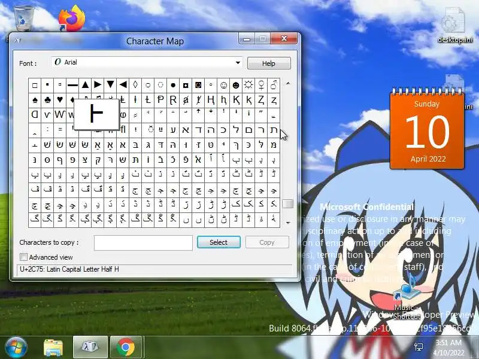Pick the inverse bullet square character
This screenshot has width=479, height=359.
pyautogui.click(x=186, y=85)
